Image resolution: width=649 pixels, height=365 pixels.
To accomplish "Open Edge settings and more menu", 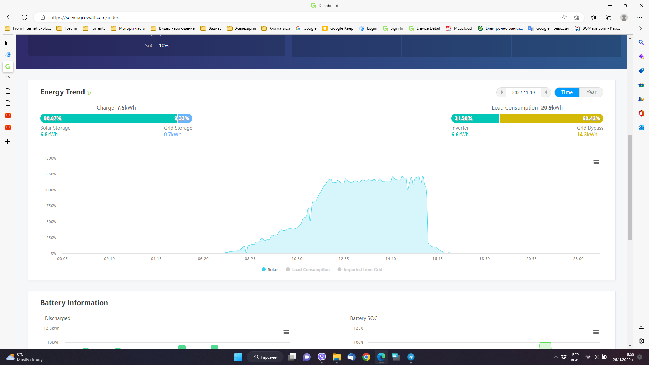I will point(639,17).
